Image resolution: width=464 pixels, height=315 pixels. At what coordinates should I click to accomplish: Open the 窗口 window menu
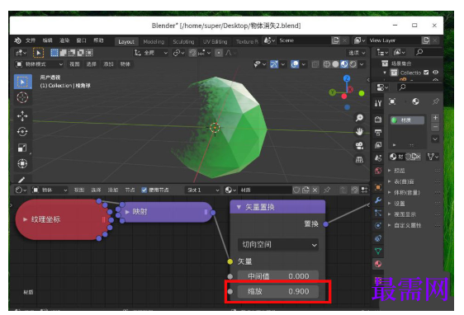(82, 40)
